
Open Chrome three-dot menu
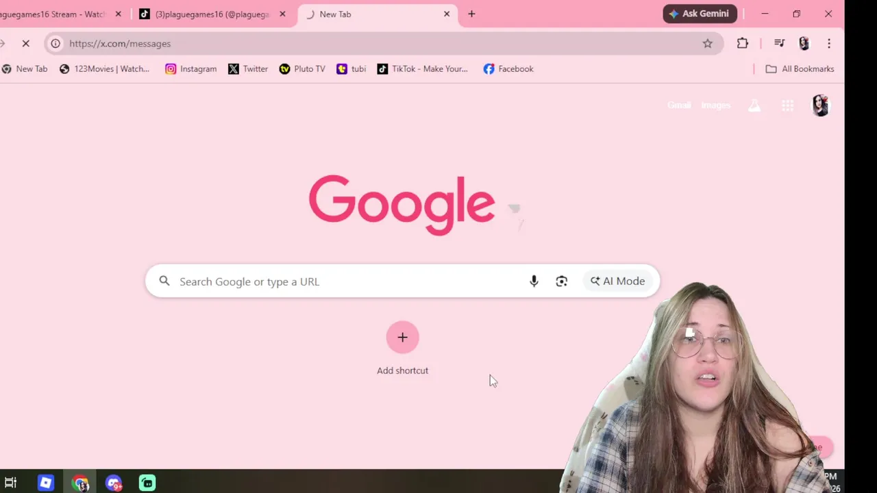(x=829, y=43)
